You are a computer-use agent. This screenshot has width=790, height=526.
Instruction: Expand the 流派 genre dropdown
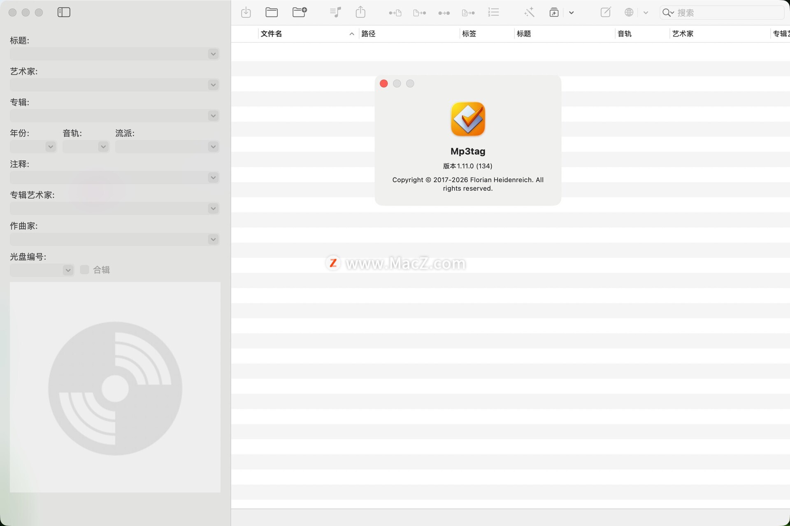(213, 147)
